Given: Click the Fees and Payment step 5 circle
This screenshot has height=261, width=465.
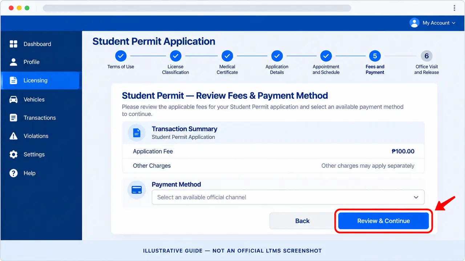Looking at the screenshot, I should (375, 56).
